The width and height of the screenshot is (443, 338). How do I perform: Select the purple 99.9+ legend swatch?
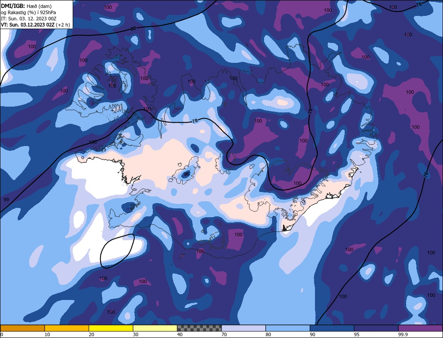point(420,328)
